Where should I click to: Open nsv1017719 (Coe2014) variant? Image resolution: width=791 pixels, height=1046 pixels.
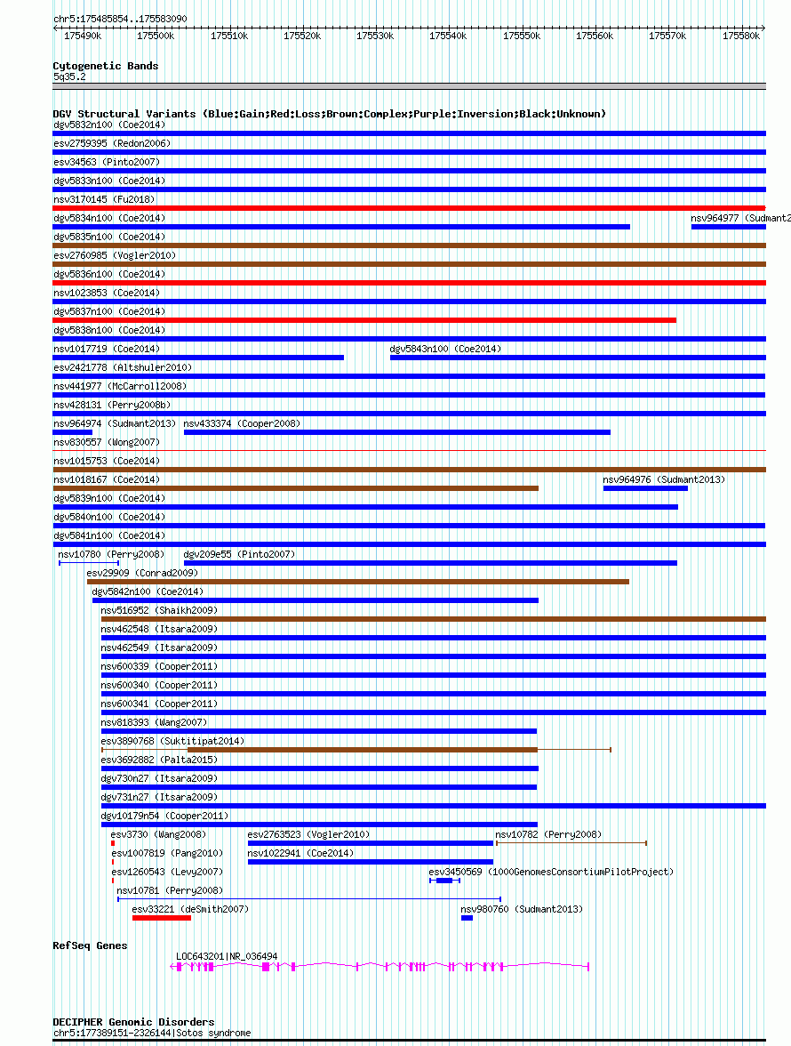(198, 358)
